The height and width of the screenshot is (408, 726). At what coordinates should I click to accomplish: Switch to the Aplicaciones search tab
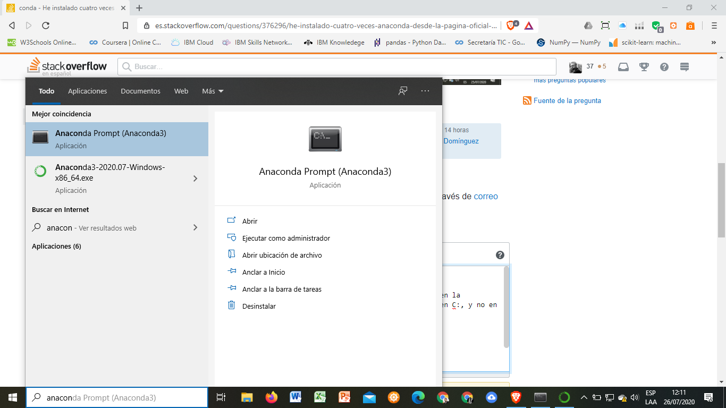pos(88,91)
